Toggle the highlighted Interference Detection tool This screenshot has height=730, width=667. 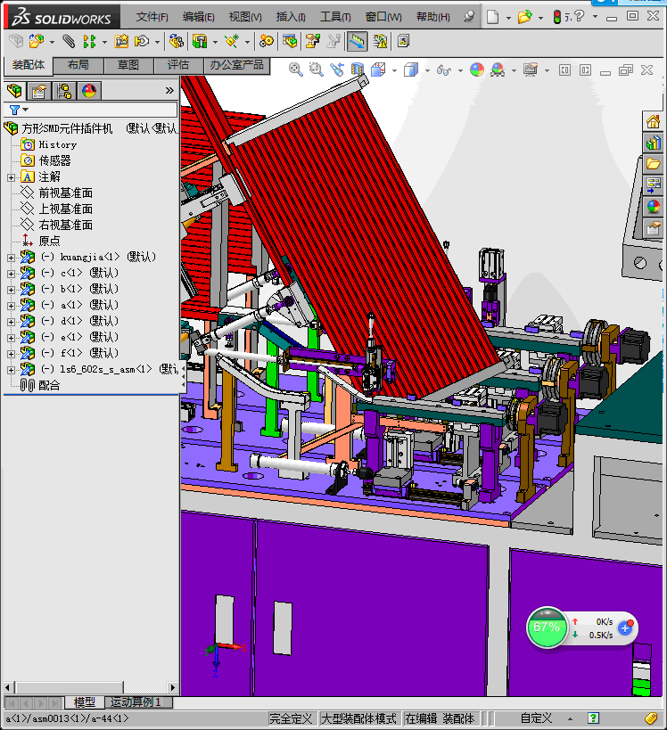358,41
